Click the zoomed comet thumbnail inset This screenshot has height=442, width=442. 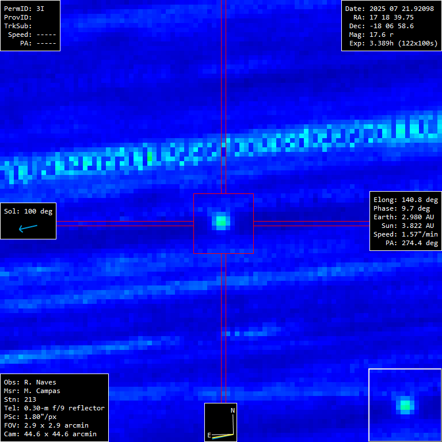(x=405, y=405)
